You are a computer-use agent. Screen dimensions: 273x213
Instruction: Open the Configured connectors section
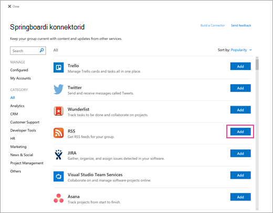[19, 70]
